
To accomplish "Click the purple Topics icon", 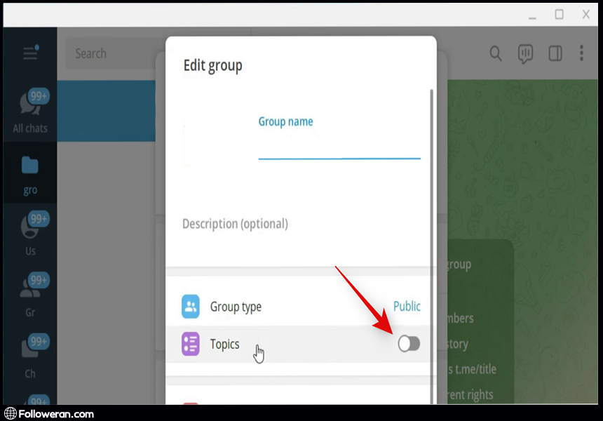I will click(191, 344).
